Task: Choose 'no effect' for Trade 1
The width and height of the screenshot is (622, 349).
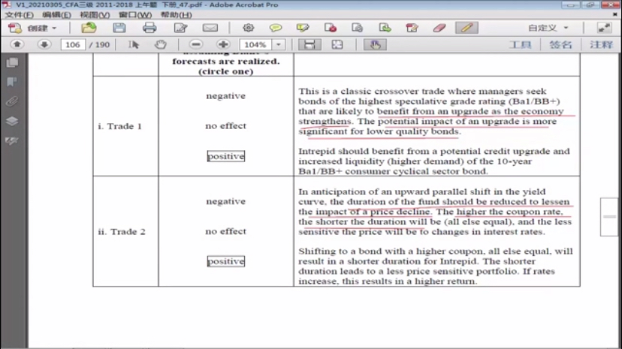Action: (x=225, y=126)
